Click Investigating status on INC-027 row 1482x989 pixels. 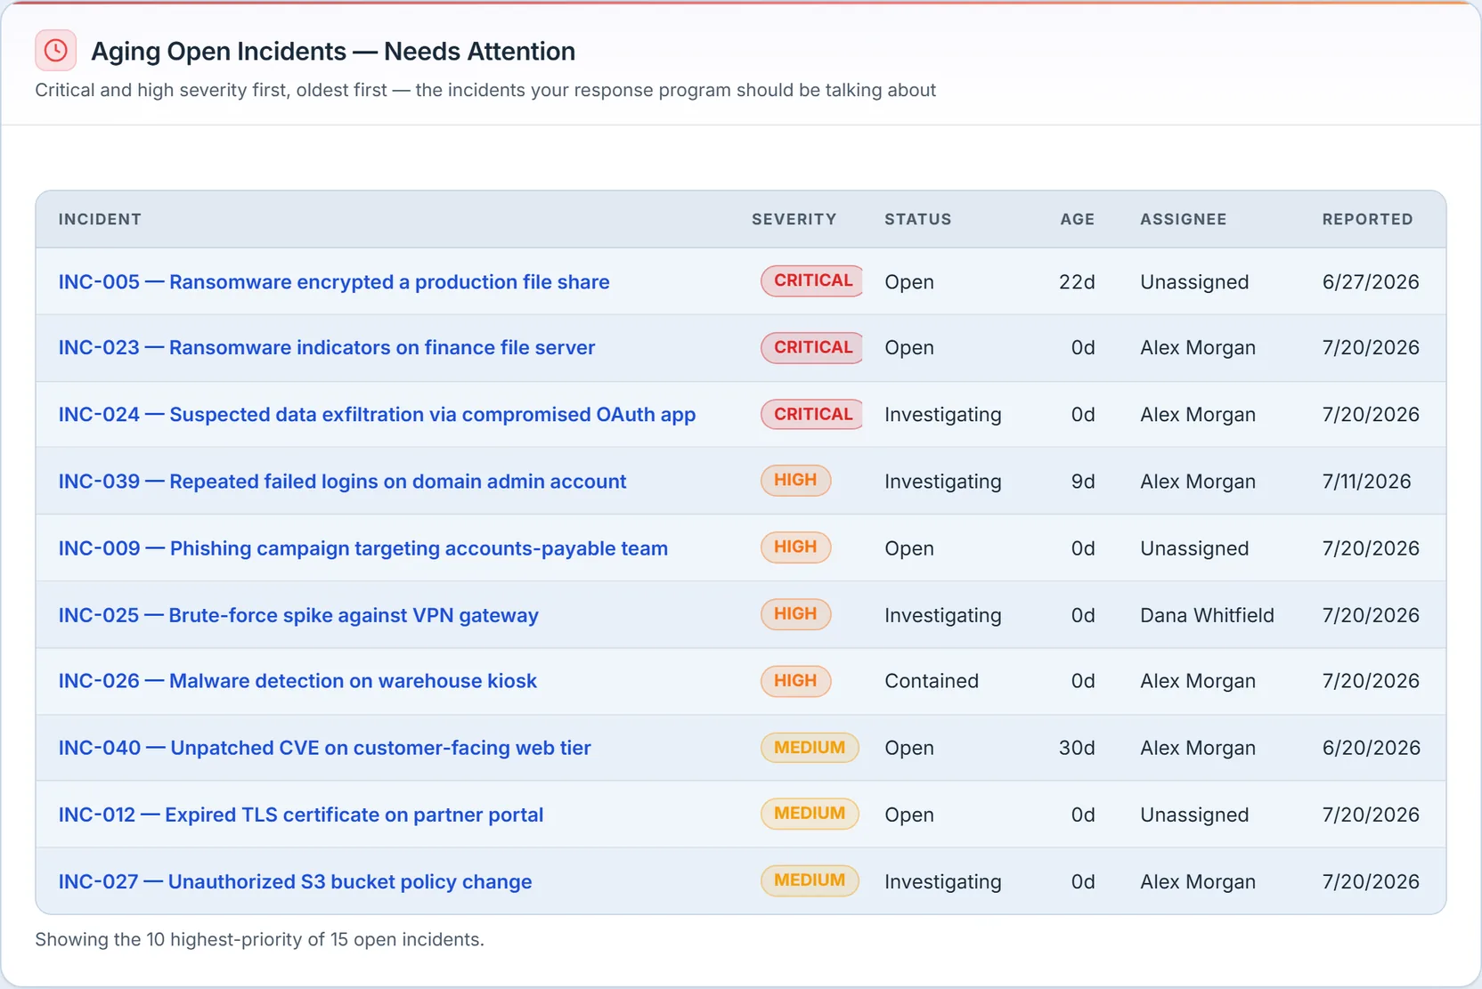click(942, 881)
